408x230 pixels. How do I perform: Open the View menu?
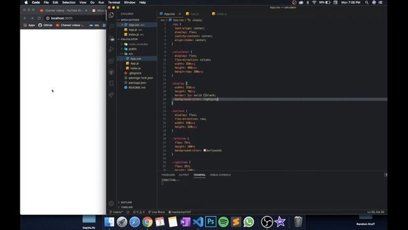[83, 3]
